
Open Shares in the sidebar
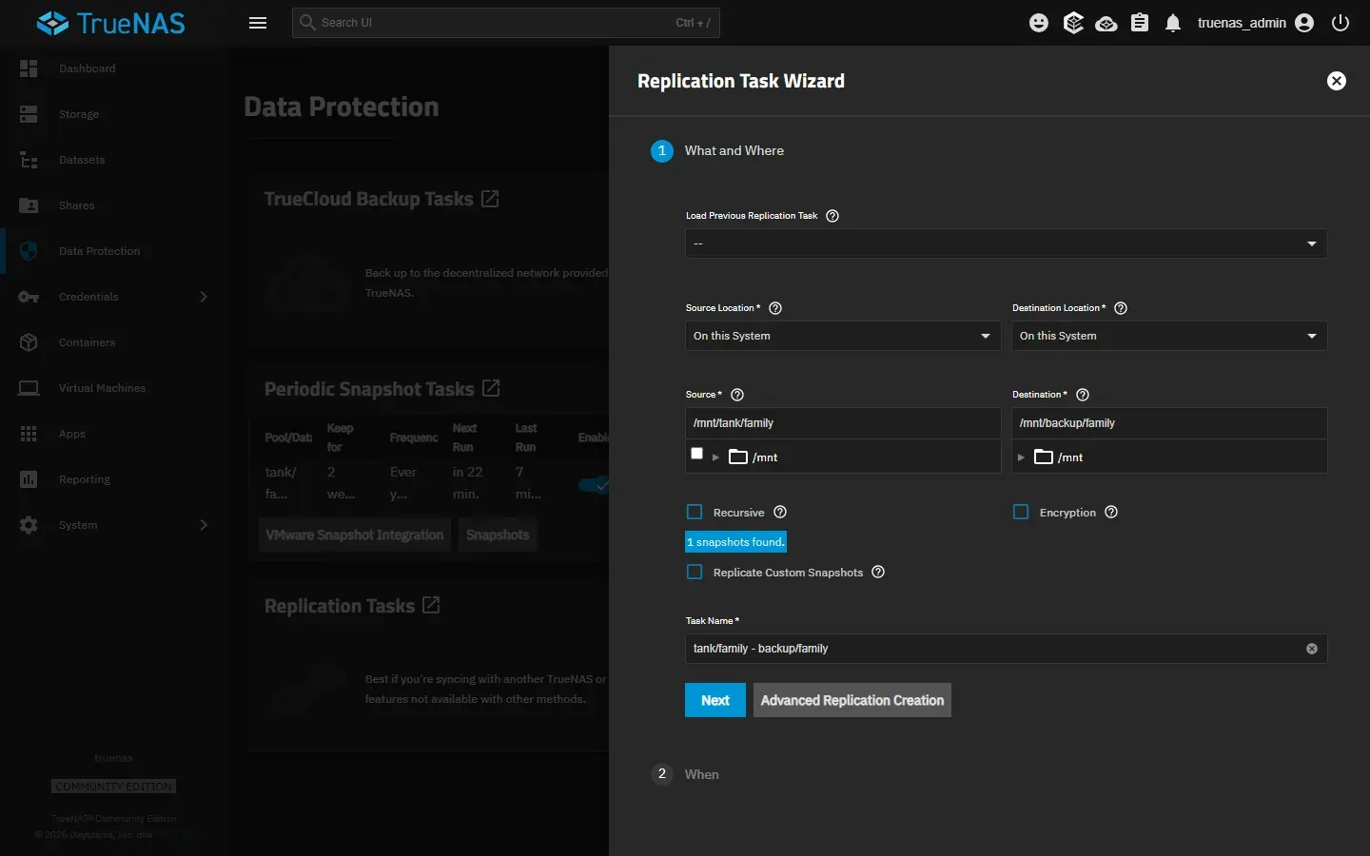pyautogui.click(x=114, y=205)
